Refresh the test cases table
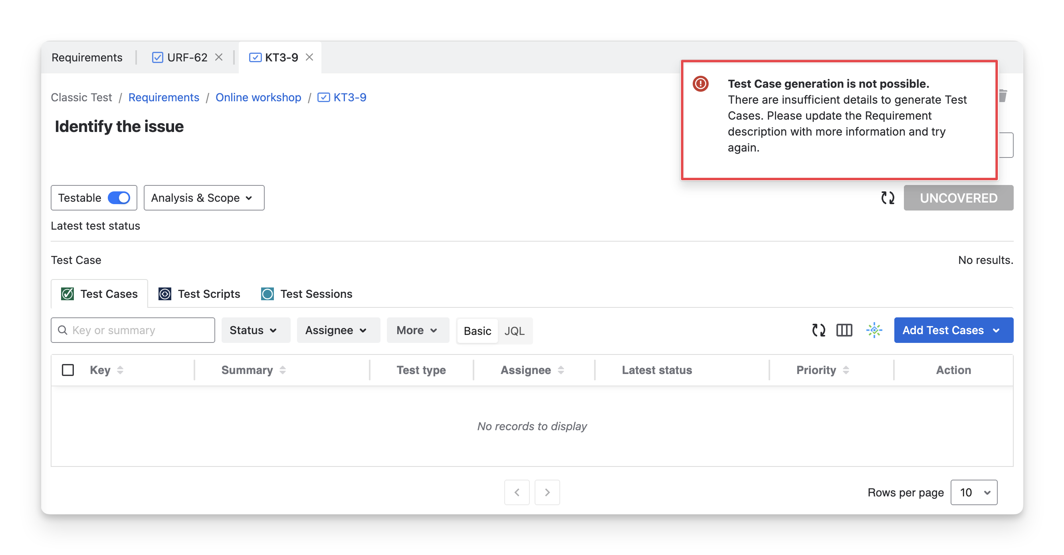The width and height of the screenshot is (1064, 555). (x=818, y=330)
